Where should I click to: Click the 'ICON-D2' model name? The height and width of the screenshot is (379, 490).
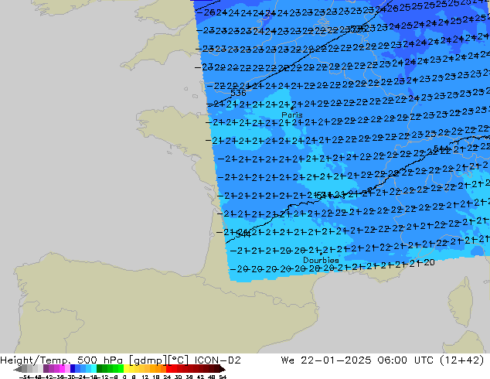[217, 360]
